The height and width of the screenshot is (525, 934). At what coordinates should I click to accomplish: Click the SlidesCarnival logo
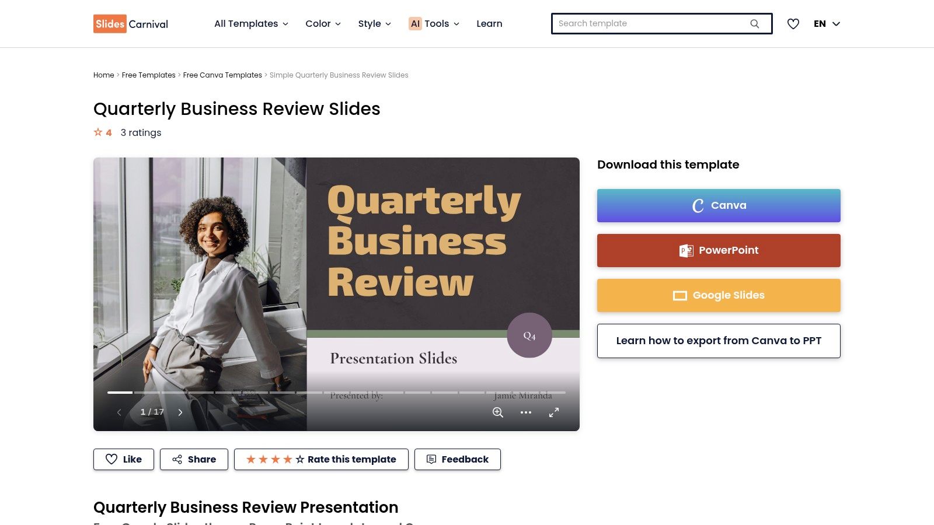click(130, 23)
